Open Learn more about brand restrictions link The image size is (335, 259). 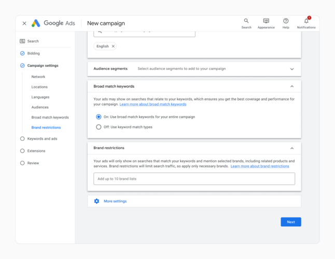(260, 166)
